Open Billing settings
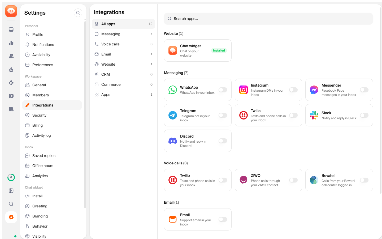The height and width of the screenshot is (239, 382). click(x=52, y=125)
